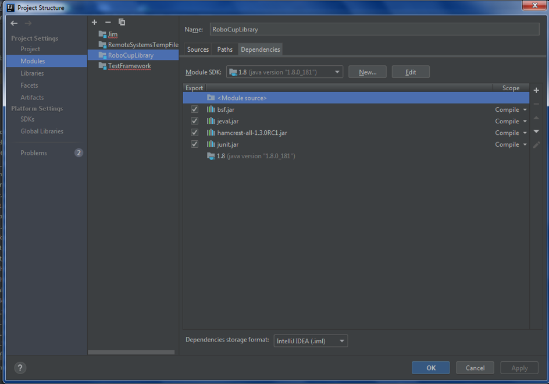The height and width of the screenshot is (384, 549).
Task: Toggle export checkbox for bsf.jar
Action: coord(194,109)
